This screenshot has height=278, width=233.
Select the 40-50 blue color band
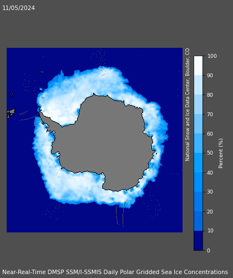[198, 162]
